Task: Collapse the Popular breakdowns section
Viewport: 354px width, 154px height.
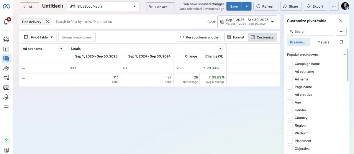Action: 344,55
